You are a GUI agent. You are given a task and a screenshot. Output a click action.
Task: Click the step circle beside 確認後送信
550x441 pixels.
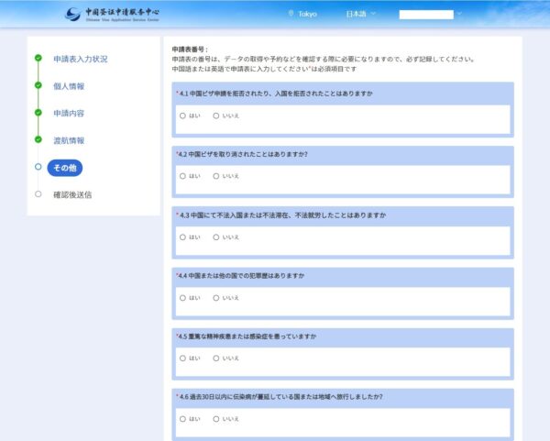coord(38,194)
